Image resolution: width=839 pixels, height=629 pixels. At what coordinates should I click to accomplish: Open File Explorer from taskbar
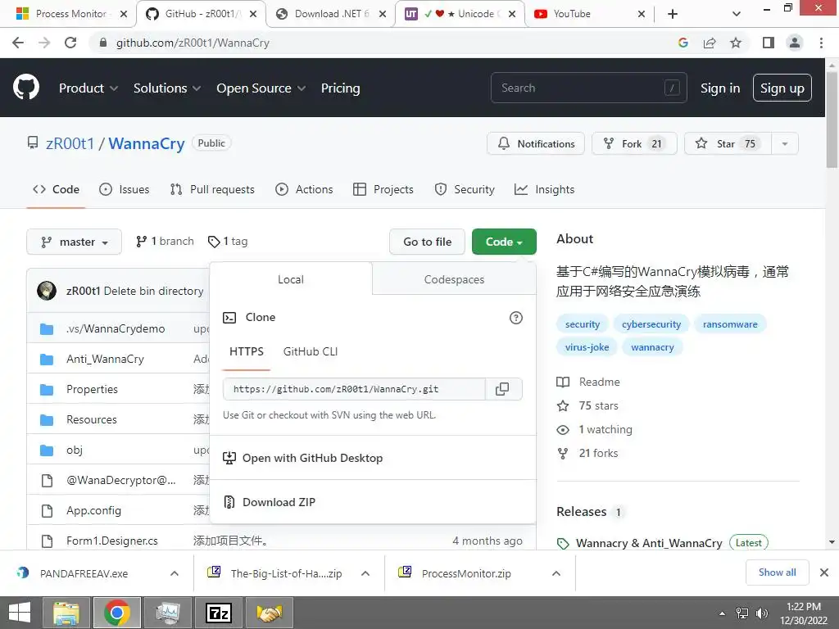tap(66, 613)
